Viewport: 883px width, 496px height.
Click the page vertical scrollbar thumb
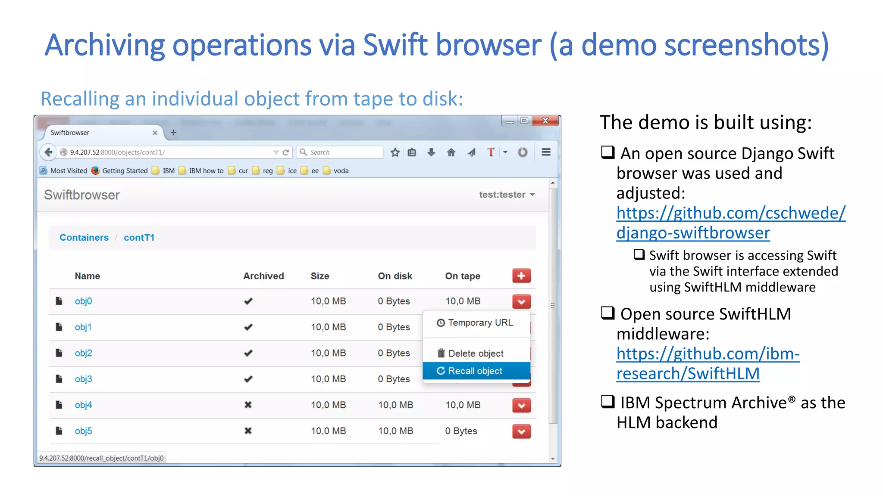[x=553, y=306]
